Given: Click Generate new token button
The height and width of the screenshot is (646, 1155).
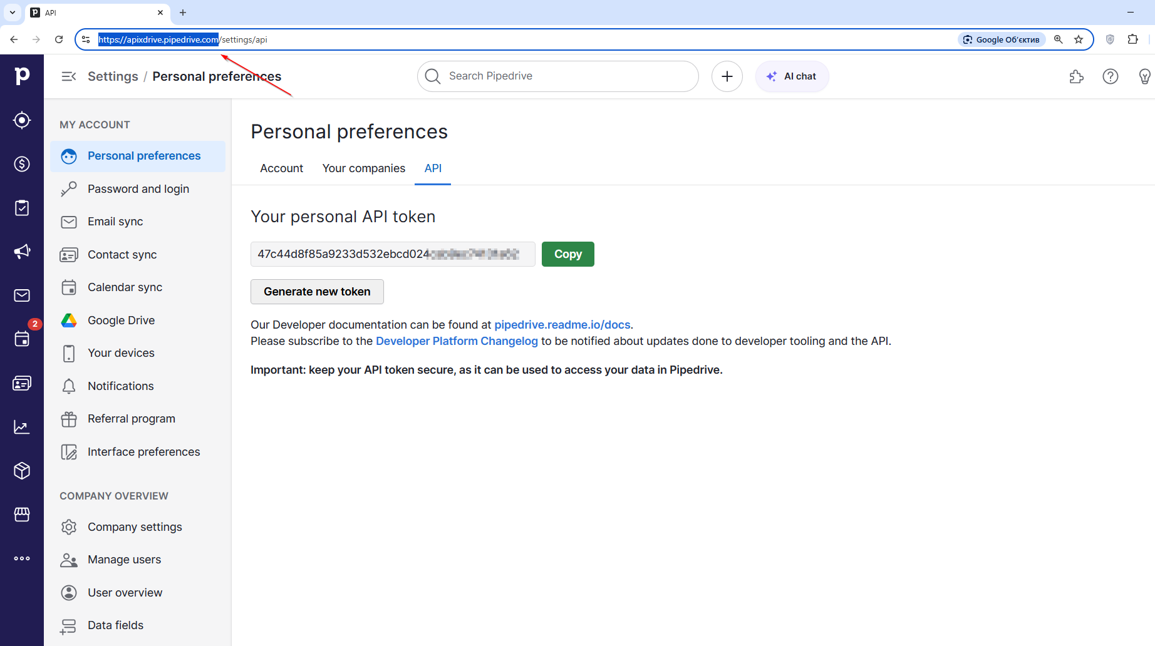Looking at the screenshot, I should point(317,292).
